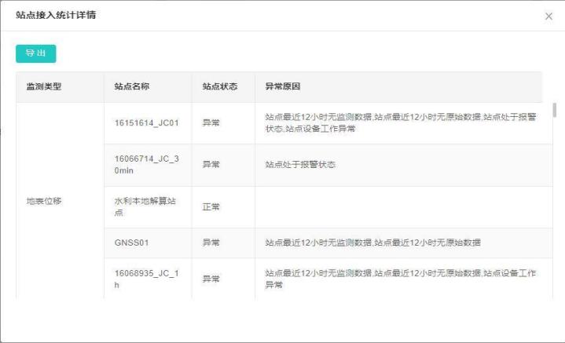
Task: Click the 异常 status of GNSS01
Action: [211, 243]
